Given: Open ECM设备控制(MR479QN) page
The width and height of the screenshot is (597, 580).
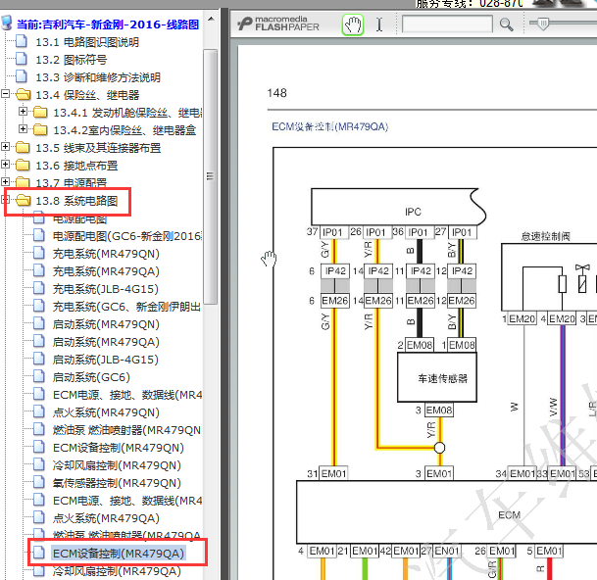Looking at the screenshot, I should point(119,448).
